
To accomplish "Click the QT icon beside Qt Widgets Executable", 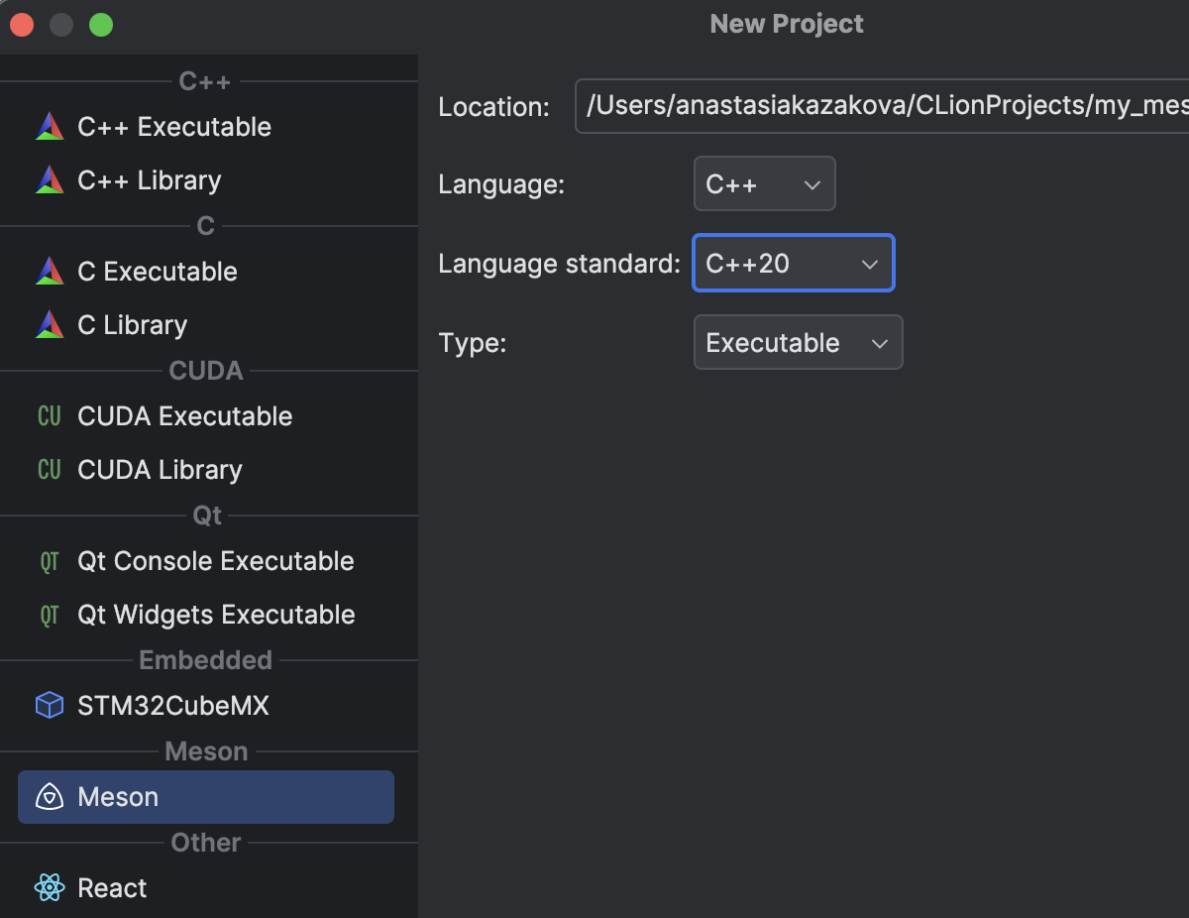I will coord(49,615).
